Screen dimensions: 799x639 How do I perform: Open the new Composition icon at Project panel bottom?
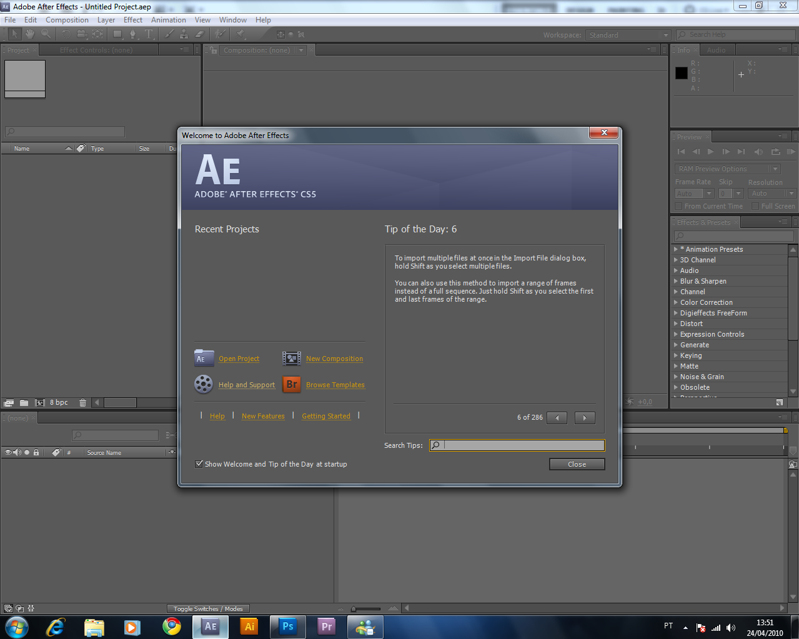pyautogui.click(x=40, y=403)
